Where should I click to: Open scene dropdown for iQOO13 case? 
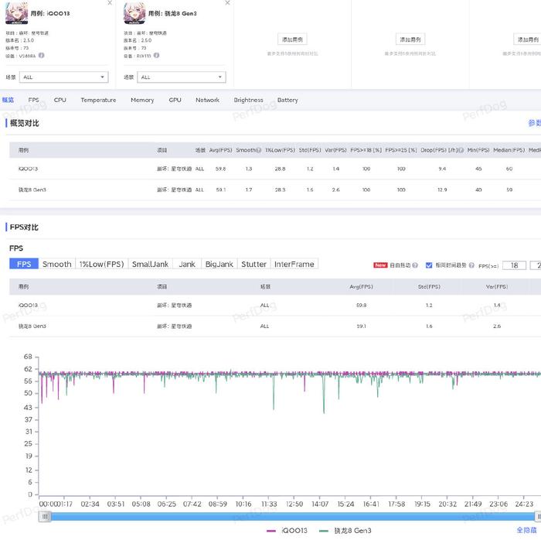coord(64,77)
